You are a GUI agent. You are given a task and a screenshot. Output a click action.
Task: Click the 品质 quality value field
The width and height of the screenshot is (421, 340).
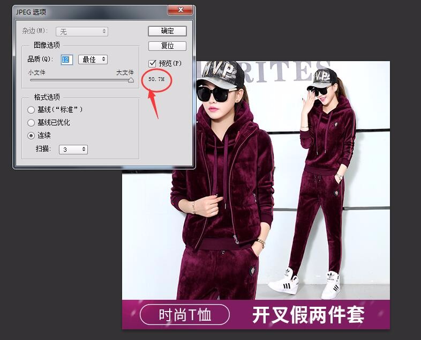click(x=67, y=60)
